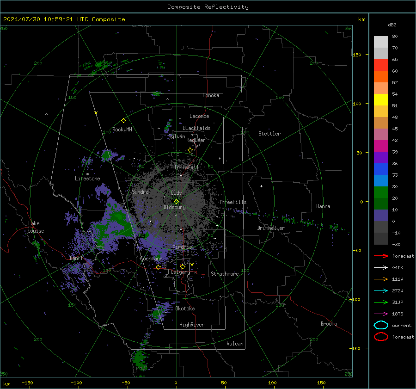The image size is (416, 389).
Task: Click the radar center marker at Didsbury
Action: pyautogui.click(x=177, y=202)
